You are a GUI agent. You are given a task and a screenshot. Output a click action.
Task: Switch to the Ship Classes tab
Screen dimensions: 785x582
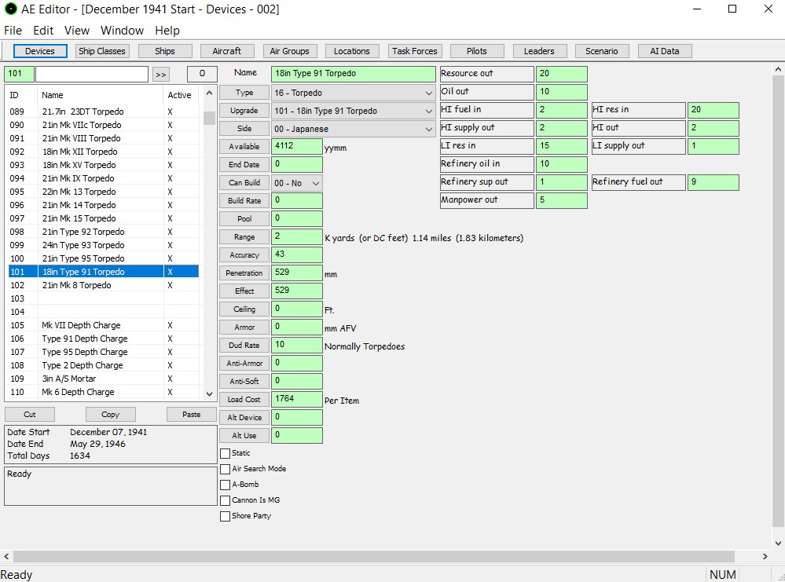101,51
